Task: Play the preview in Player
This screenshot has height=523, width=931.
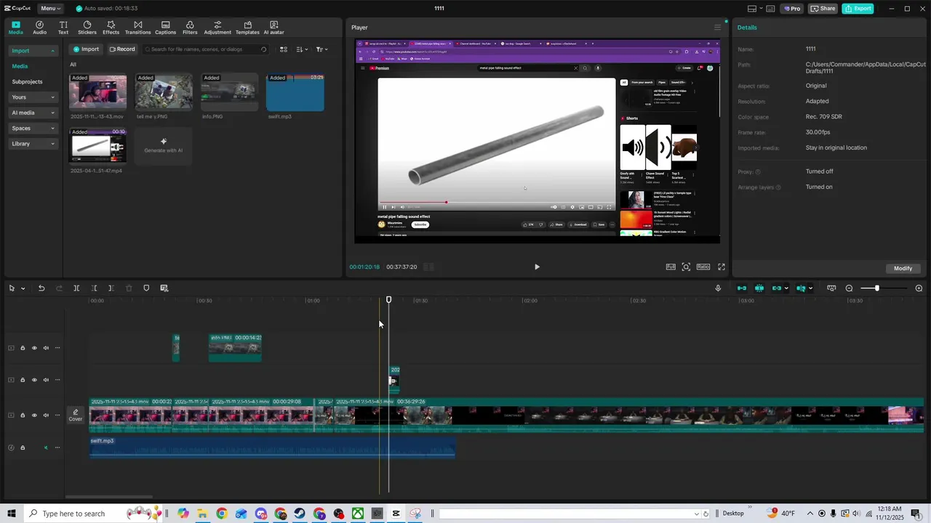Action: [x=537, y=267]
